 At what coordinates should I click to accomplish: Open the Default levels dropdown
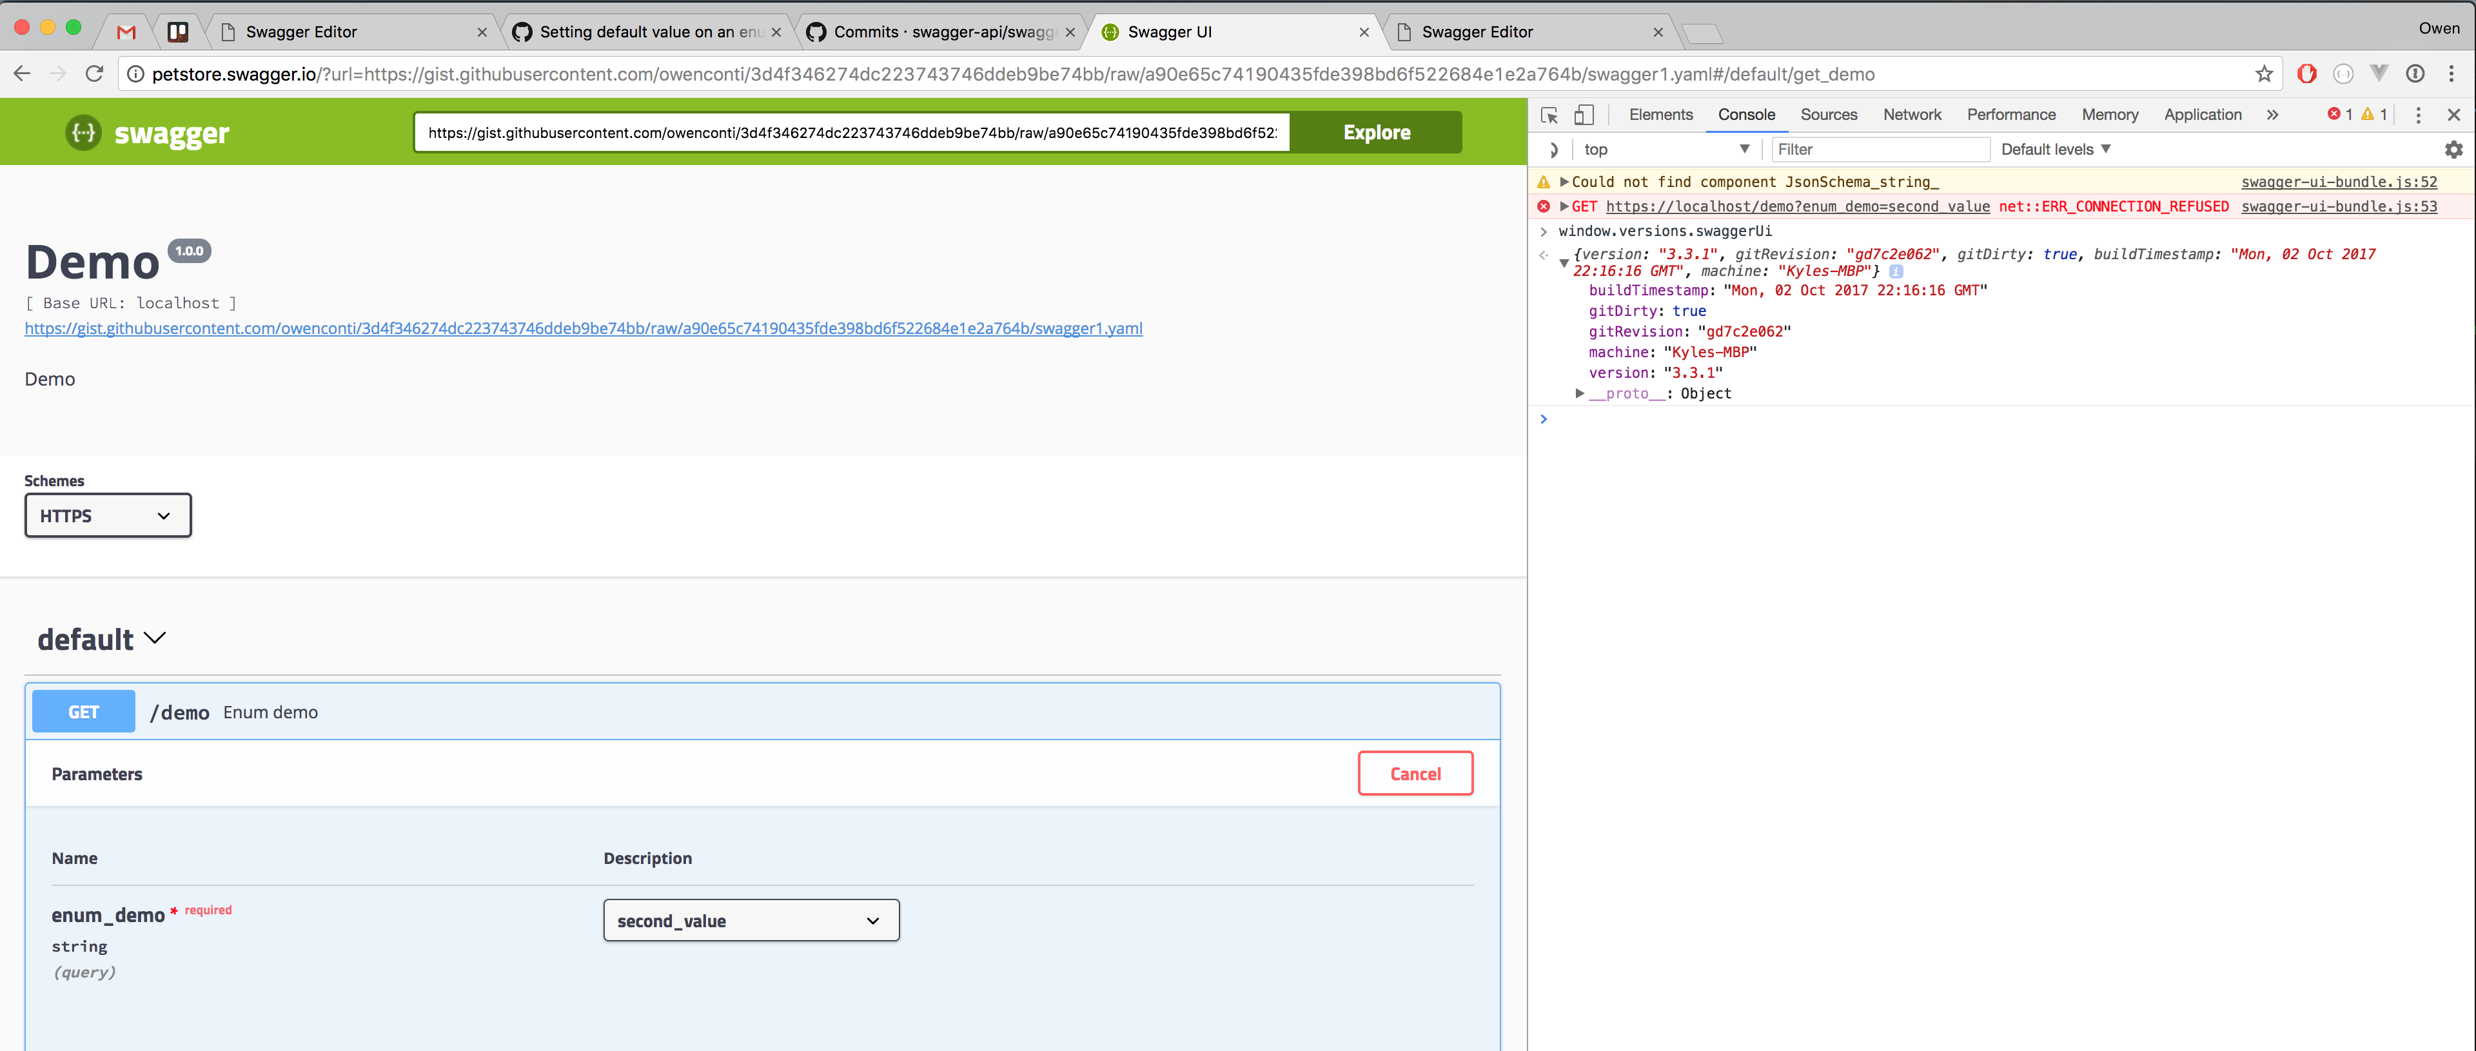[2055, 150]
